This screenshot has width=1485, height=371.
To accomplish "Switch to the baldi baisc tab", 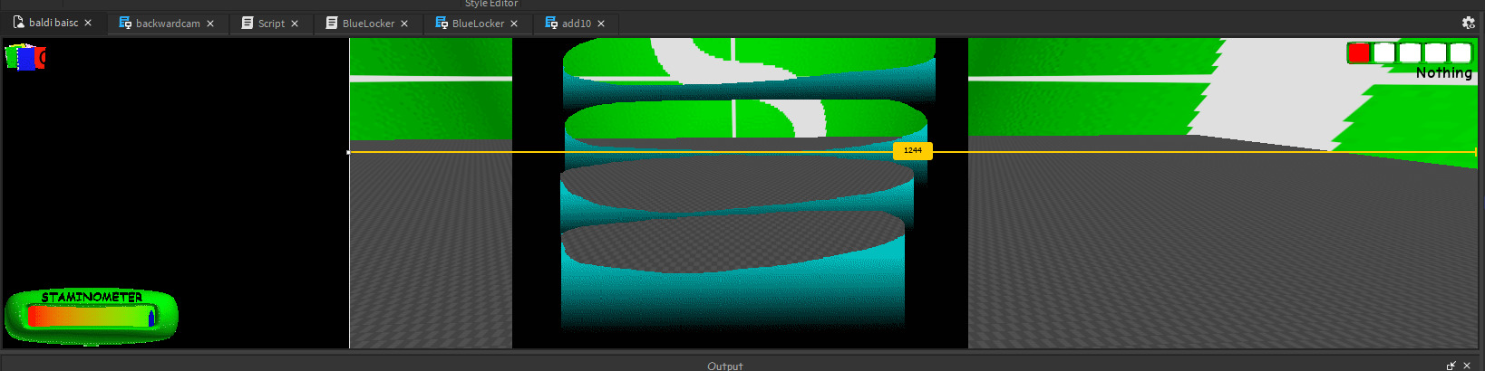I will tap(53, 23).
